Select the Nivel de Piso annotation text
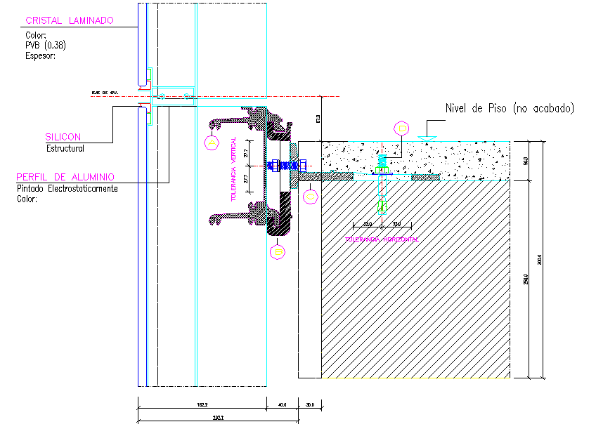 point(510,108)
